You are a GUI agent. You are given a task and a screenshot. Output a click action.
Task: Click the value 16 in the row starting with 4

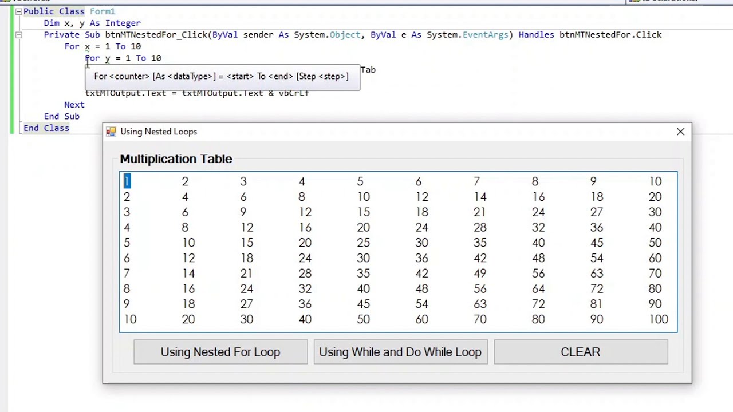tap(305, 227)
